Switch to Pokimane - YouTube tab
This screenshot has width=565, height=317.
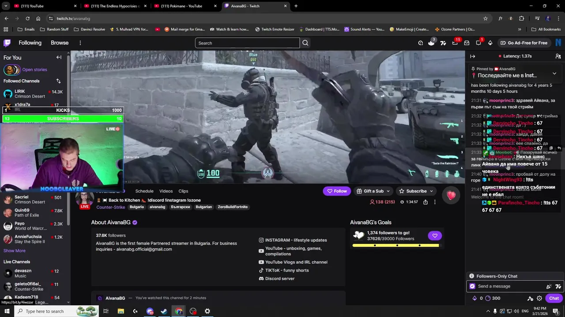tap(185, 6)
